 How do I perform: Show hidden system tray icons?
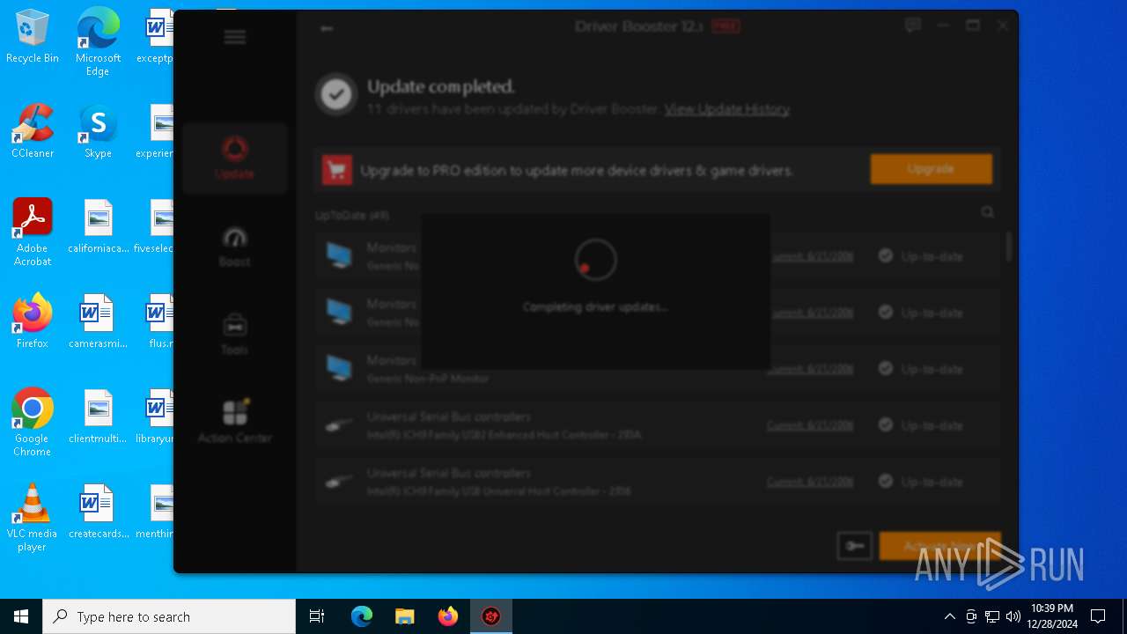click(949, 616)
